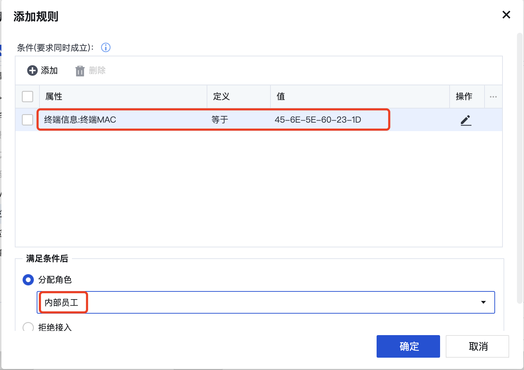Select the 拒绝接入 radio option

pos(28,327)
